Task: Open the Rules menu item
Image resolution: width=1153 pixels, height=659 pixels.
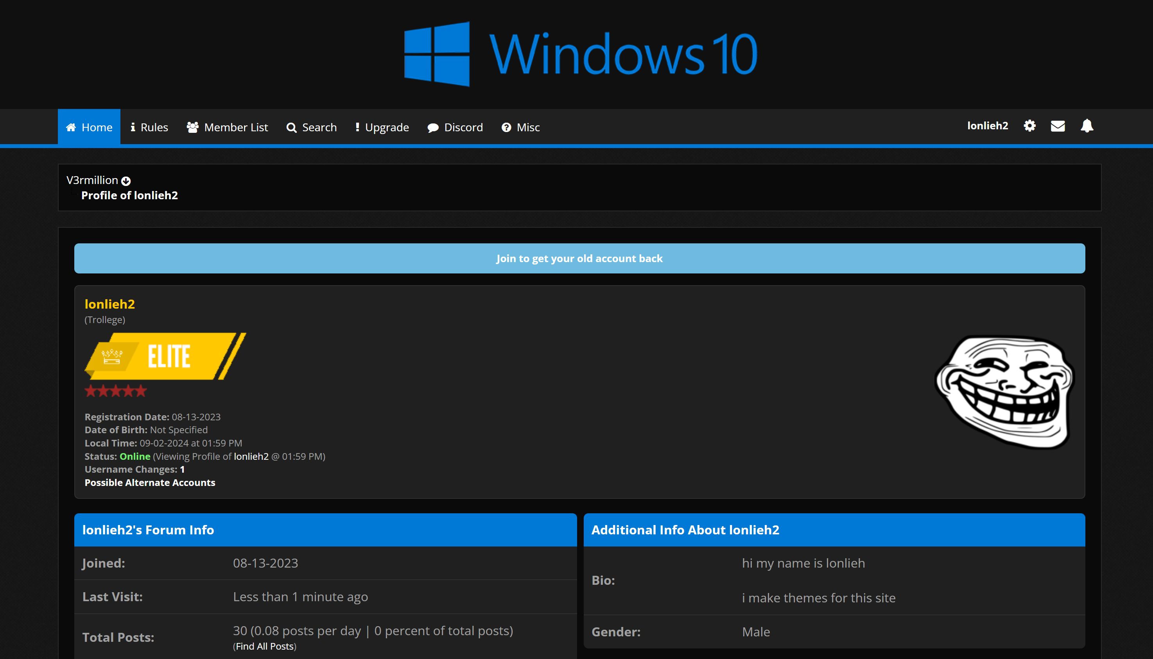Action: click(149, 127)
